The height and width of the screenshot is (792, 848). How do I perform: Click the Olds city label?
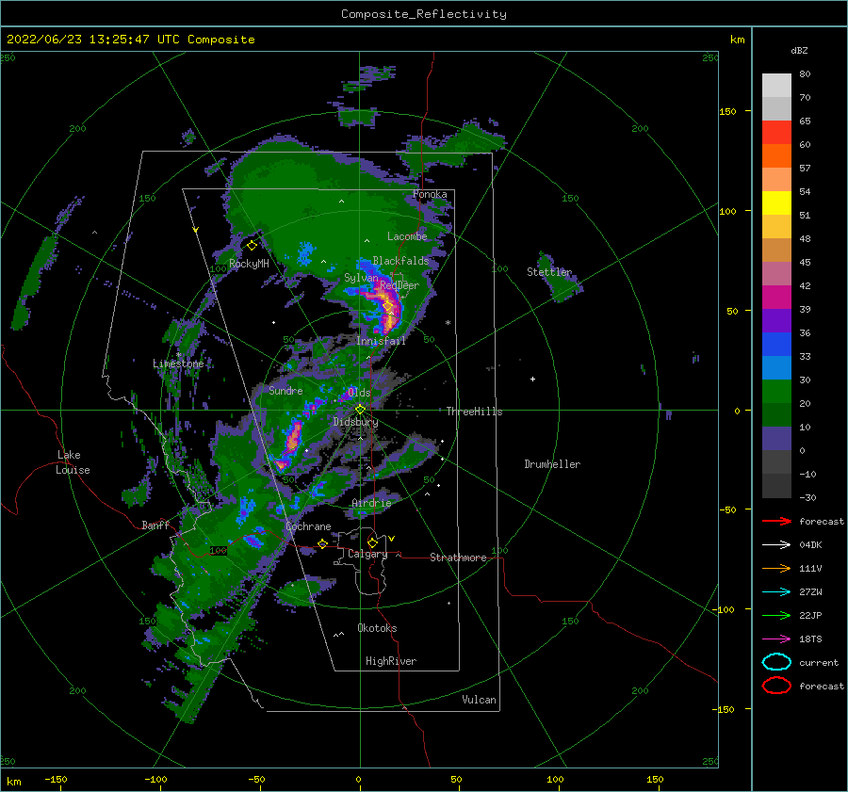pyautogui.click(x=359, y=392)
